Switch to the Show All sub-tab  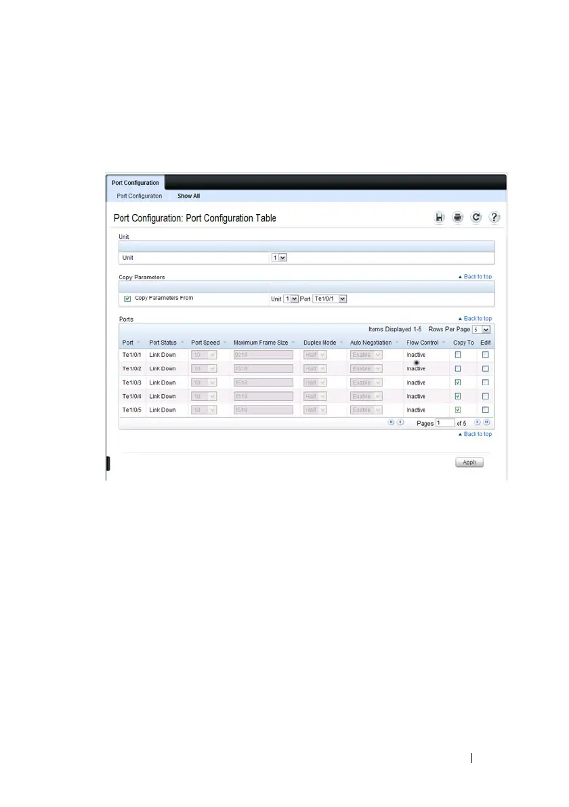click(188, 196)
